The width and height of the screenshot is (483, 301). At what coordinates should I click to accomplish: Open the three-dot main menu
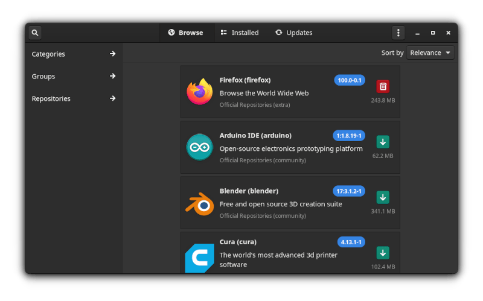point(398,33)
